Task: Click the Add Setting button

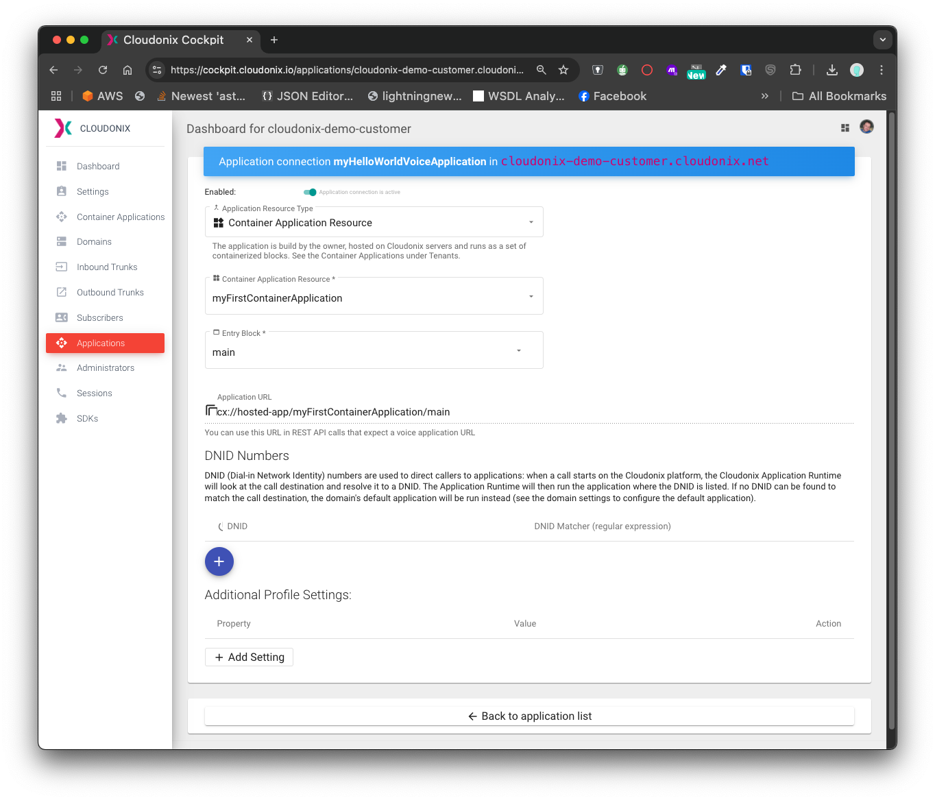Action: click(249, 657)
